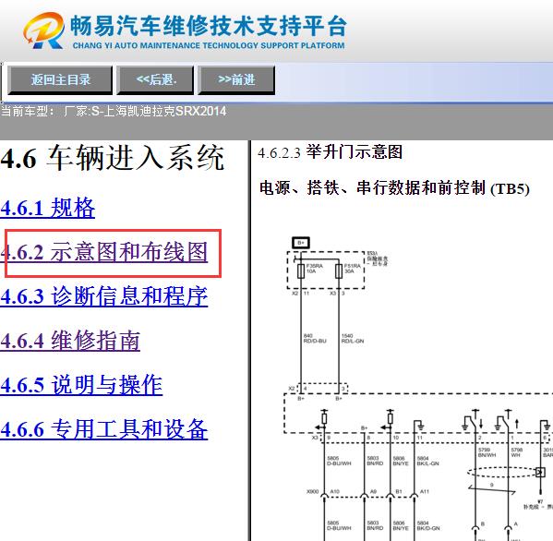The image size is (553, 541).
Task: Click the upper 5803 BN/RD wire label
Action: point(375,461)
